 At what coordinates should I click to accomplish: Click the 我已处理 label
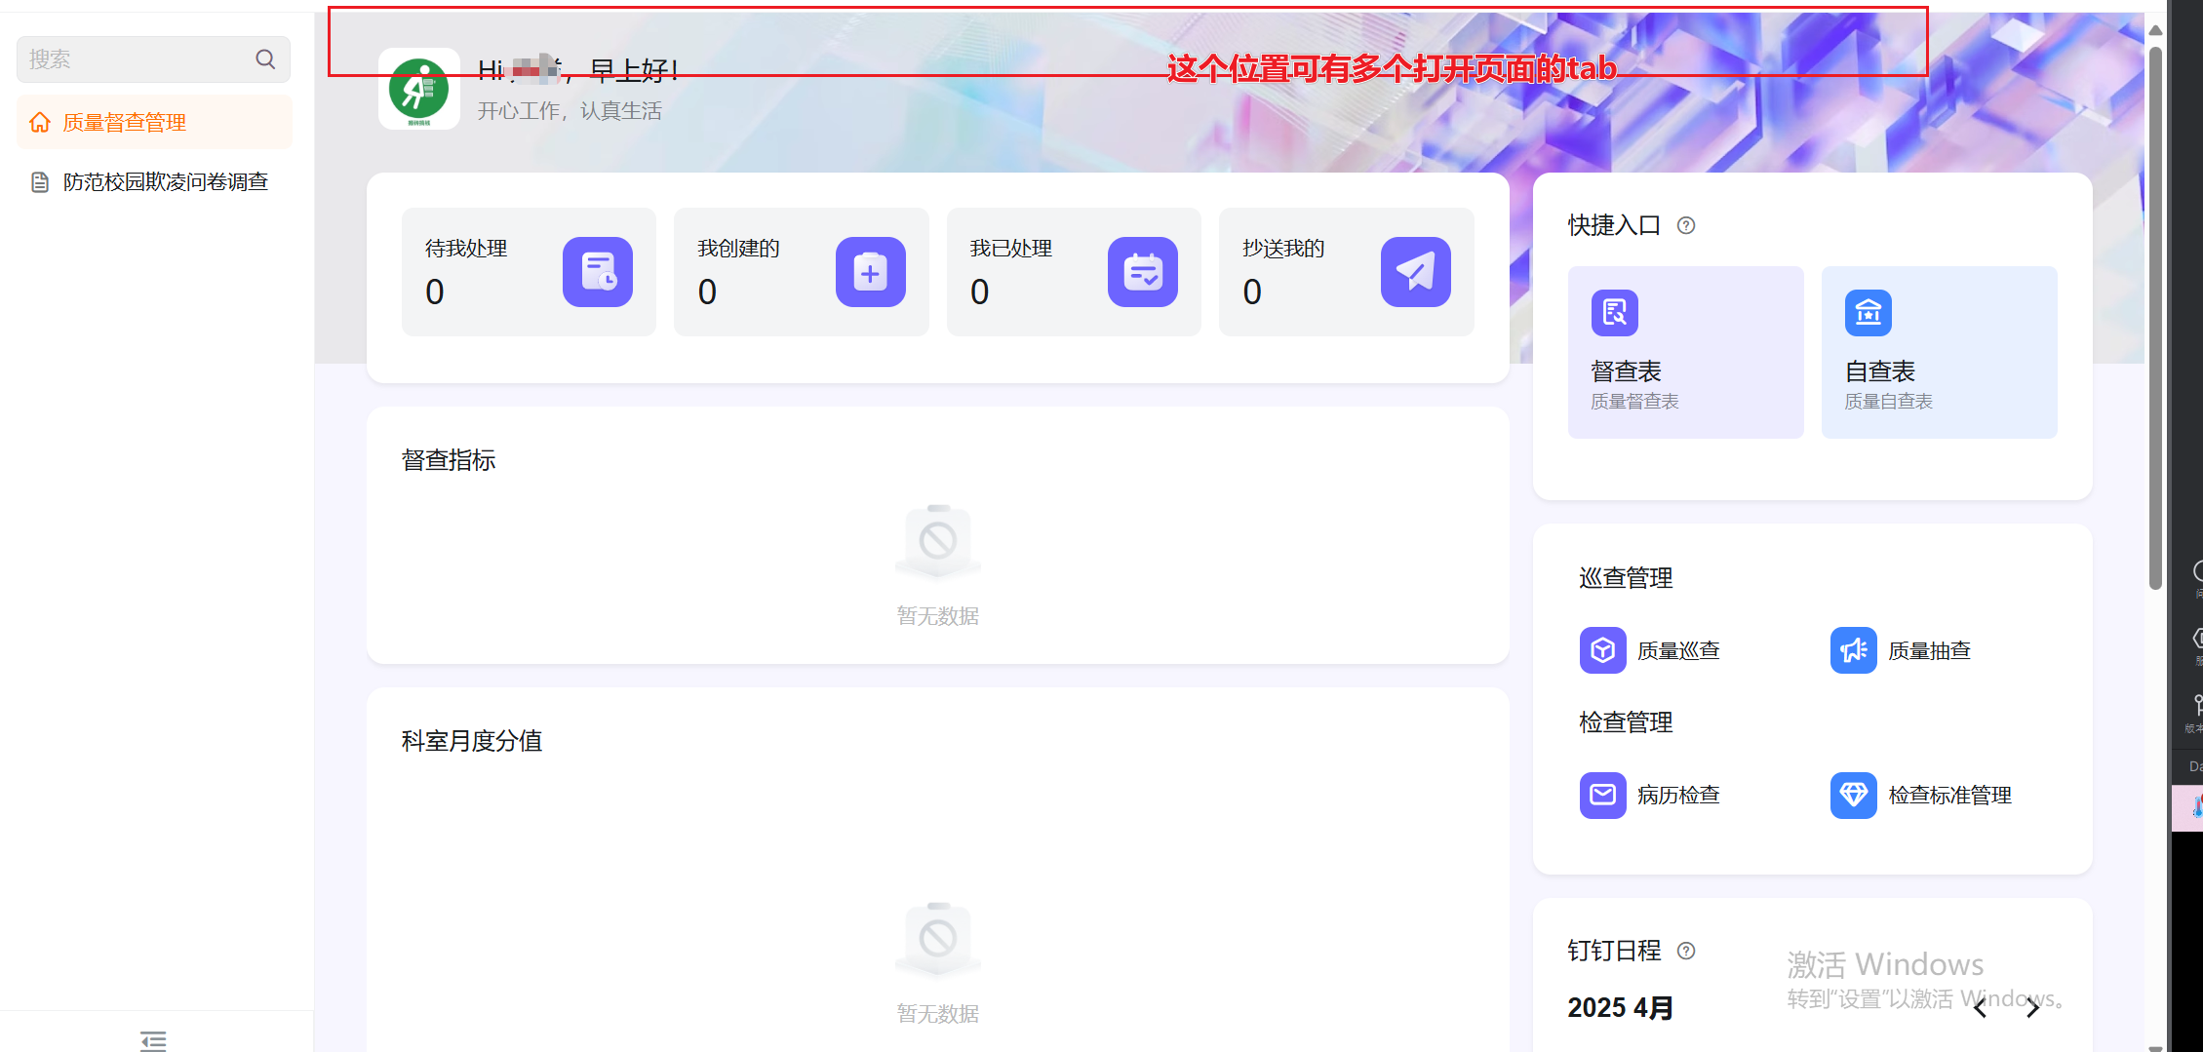[1011, 249]
